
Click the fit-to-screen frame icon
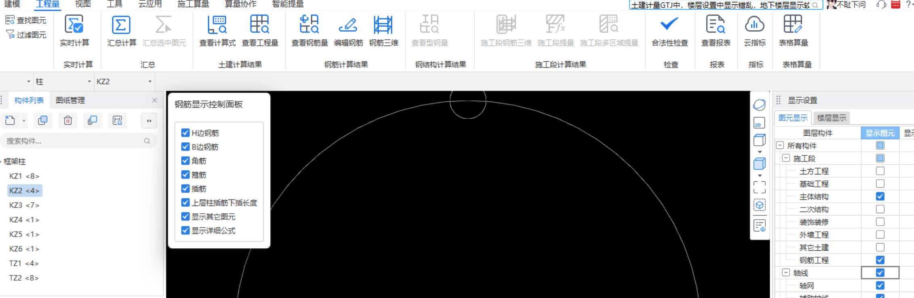coord(760,187)
